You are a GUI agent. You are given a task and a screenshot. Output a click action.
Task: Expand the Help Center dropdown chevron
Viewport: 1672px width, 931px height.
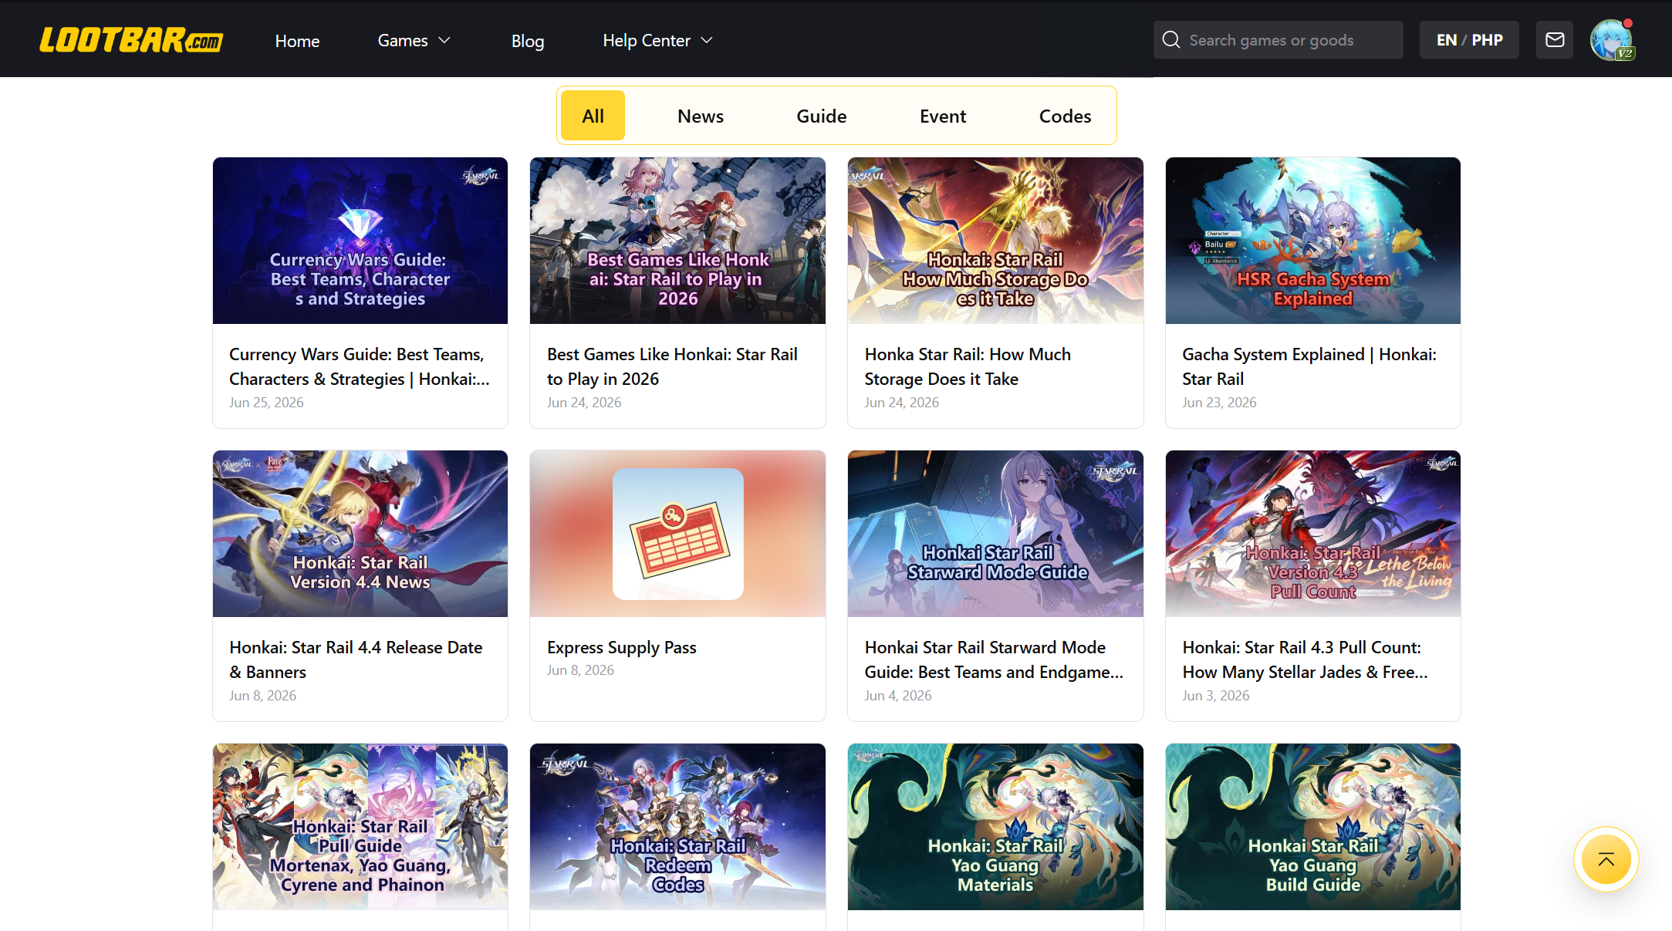[707, 40]
